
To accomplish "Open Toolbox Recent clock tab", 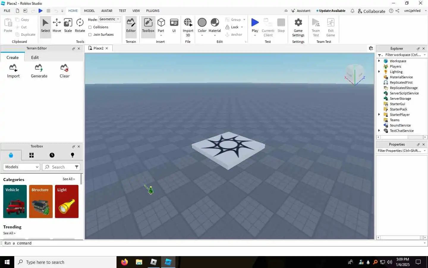I will pos(52,155).
